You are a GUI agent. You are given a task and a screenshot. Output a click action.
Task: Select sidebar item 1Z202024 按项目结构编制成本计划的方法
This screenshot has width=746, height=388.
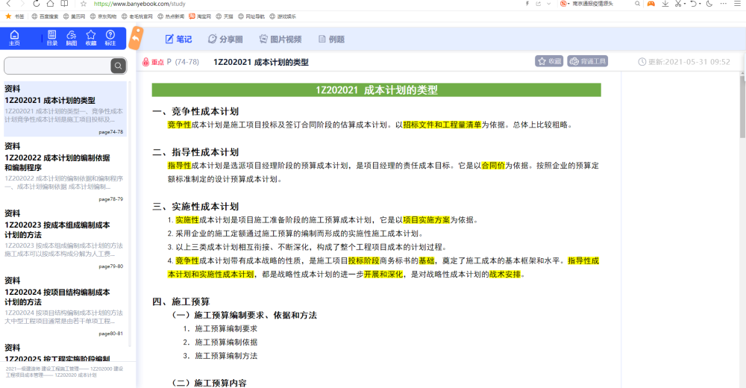[65, 306]
